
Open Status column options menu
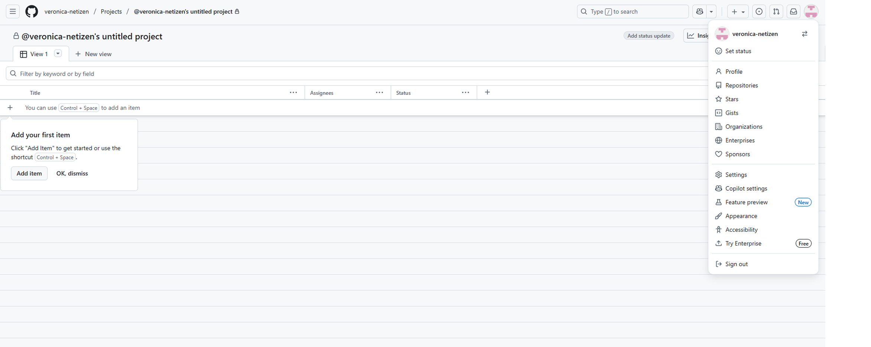coord(466,93)
